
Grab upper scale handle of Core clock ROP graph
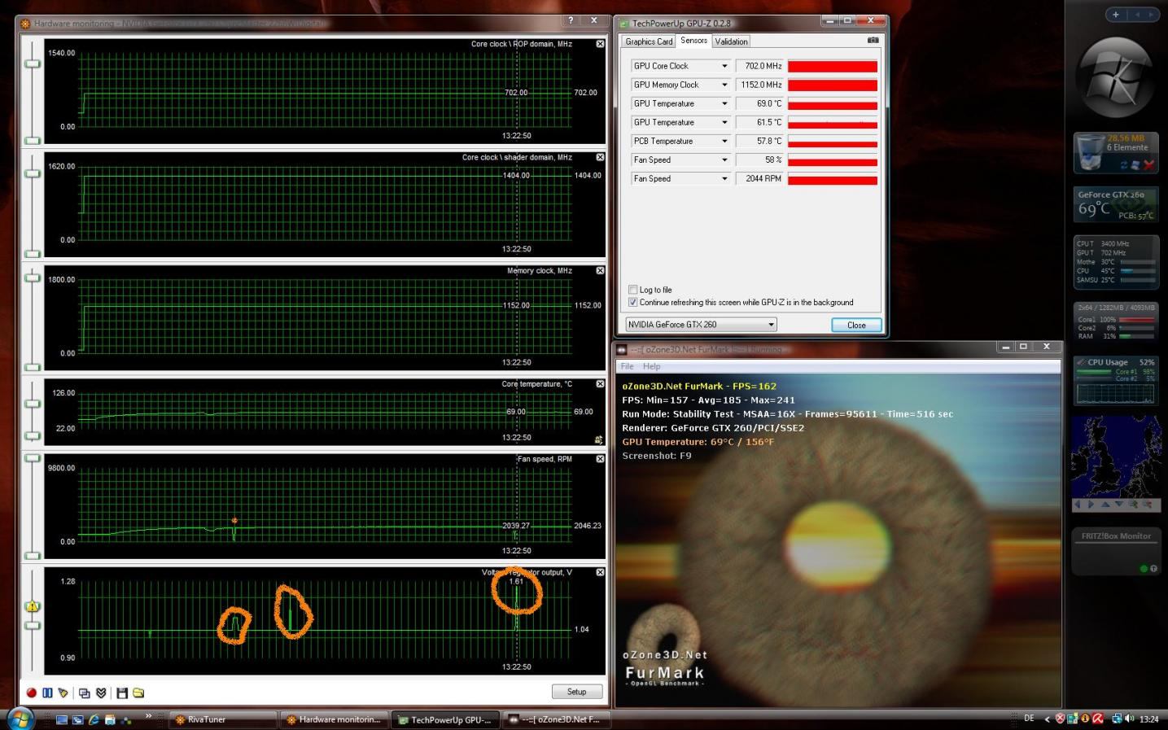(33, 64)
